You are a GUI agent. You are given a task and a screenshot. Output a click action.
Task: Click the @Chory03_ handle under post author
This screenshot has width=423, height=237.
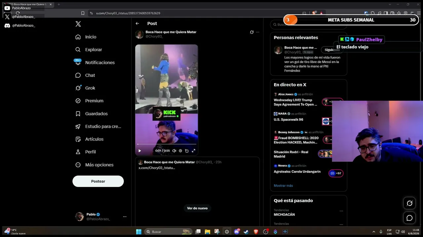pos(154,37)
